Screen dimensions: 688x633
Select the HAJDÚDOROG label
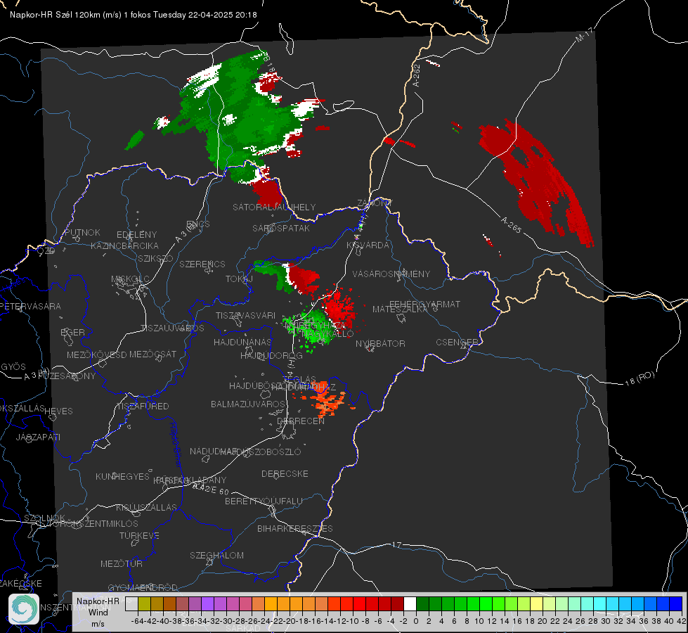271,355
